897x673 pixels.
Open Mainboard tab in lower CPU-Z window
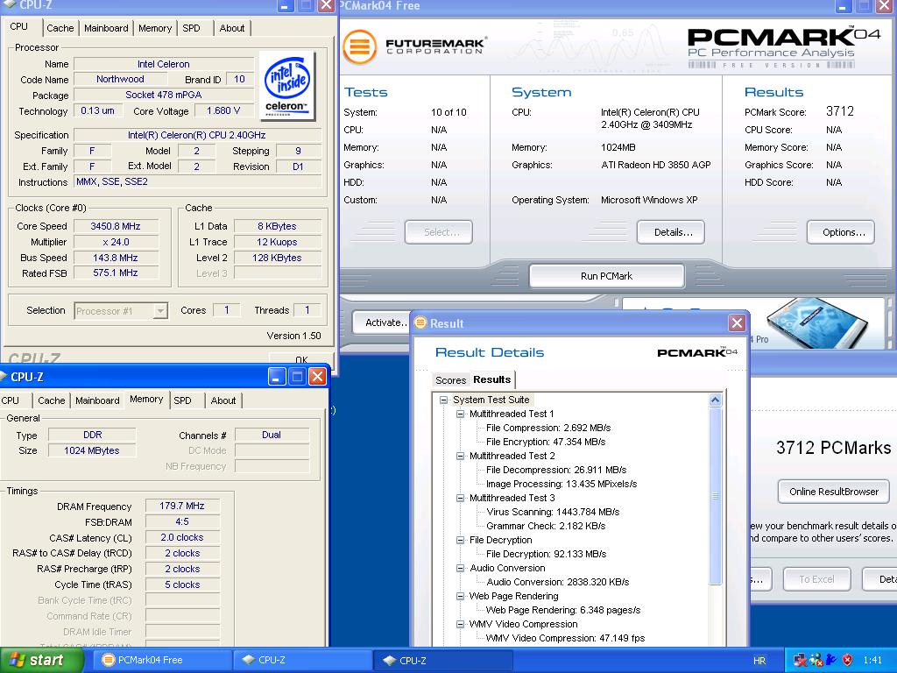(x=97, y=400)
